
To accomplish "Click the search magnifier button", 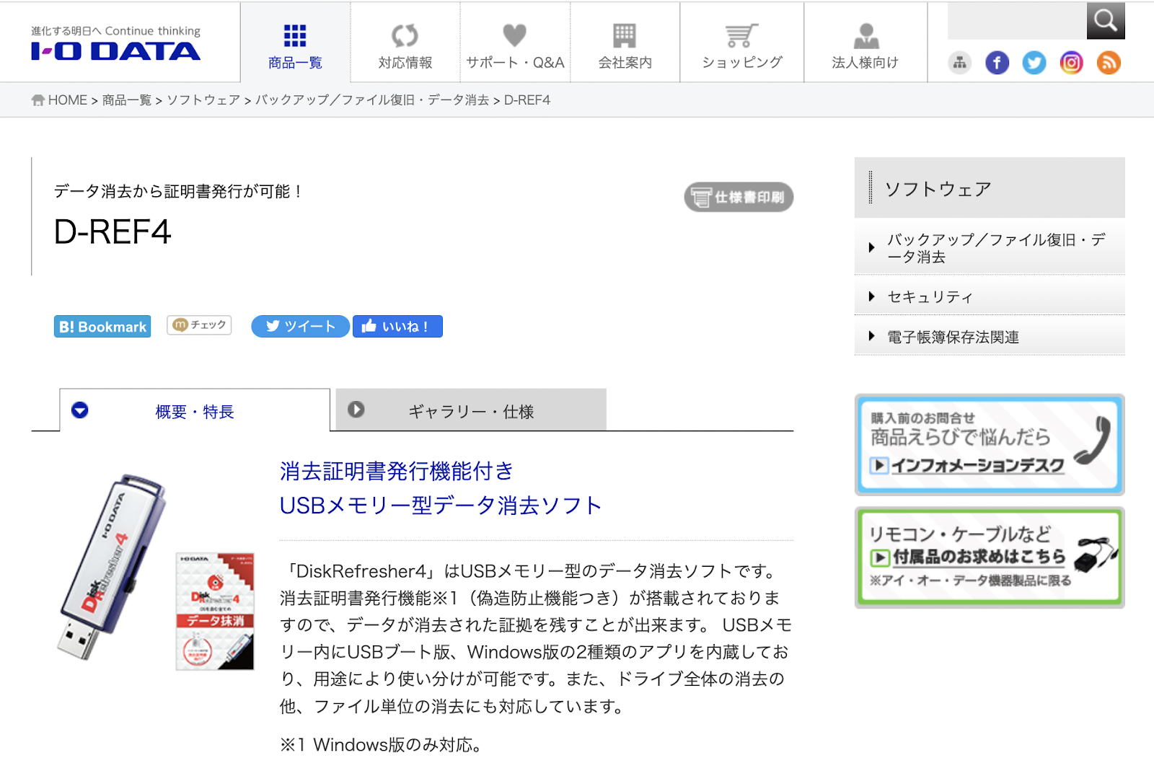I will tap(1106, 20).
